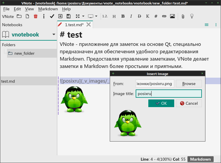Click the checkmark toolbar icon
This screenshot has width=221, height=163.
[x=52, y=16]
